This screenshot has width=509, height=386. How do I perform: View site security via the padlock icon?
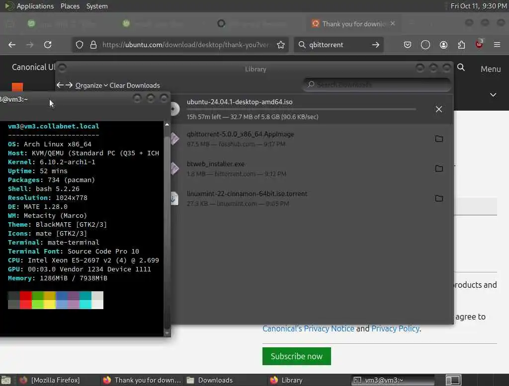tap(93, 45)
